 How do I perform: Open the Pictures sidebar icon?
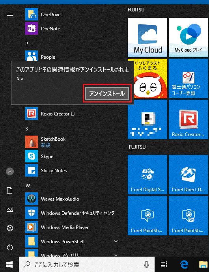tap(10, 209)
